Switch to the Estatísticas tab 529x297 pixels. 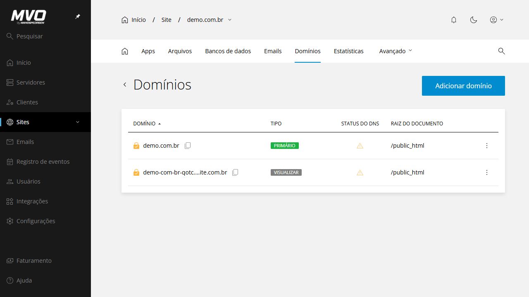[x=349, y=51]
